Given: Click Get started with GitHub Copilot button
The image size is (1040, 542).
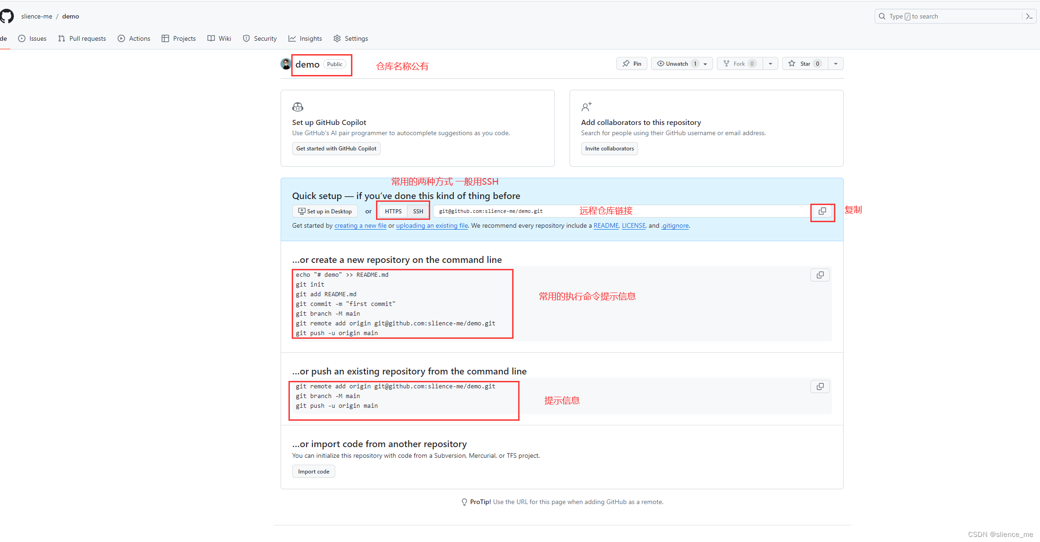Looking at the screenshot, I should coord(334,148).
